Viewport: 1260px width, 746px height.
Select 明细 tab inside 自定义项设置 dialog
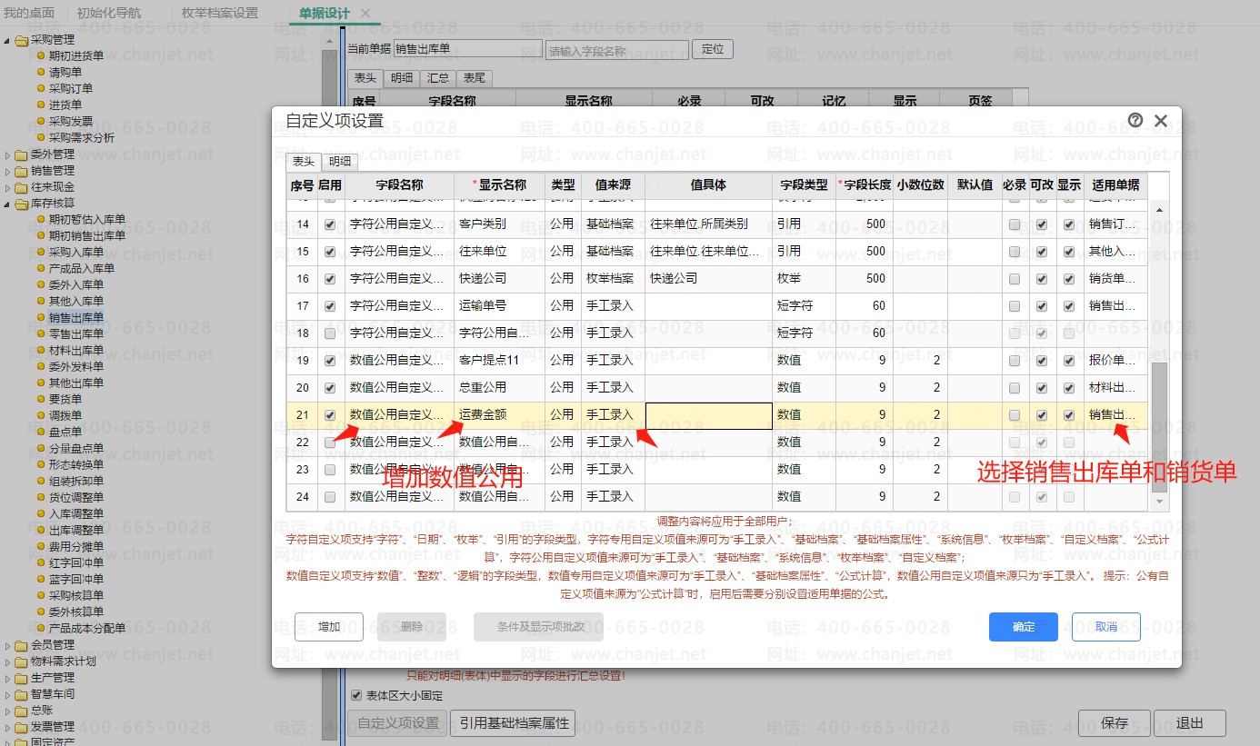340,162
